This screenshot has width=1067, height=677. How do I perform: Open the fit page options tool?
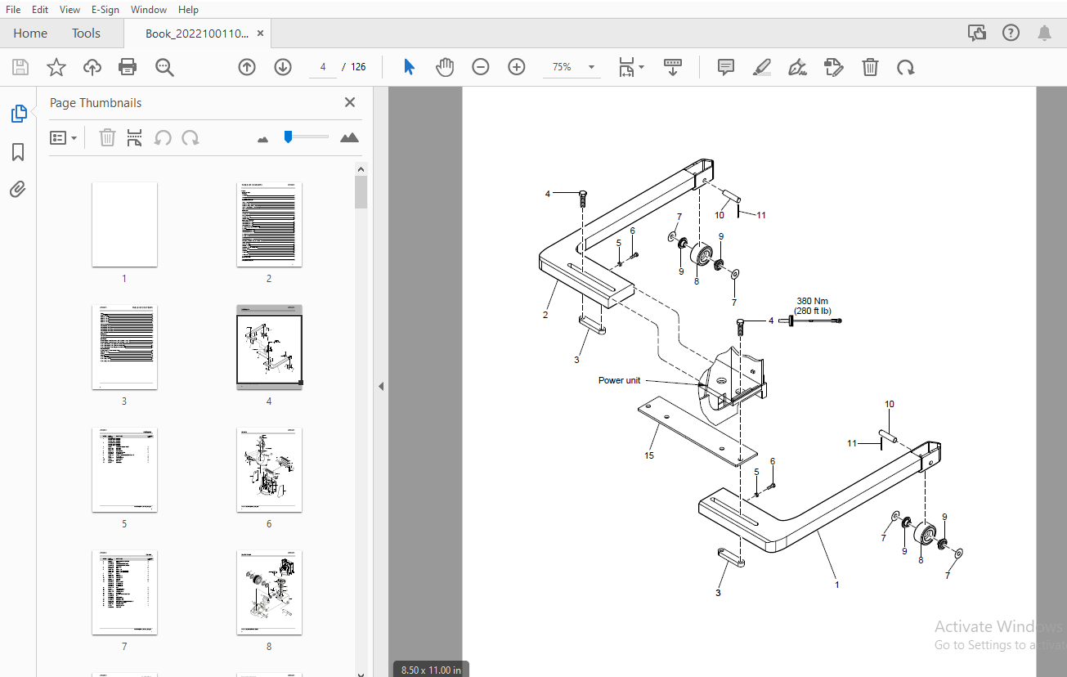tap(626, 67)
